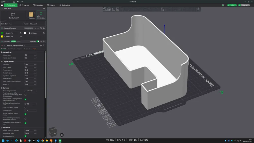Screen dimensions: 254x143
Task: Open the process compare presets icon
Action: [x=44, y=41]
